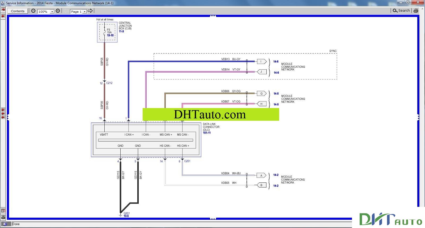Click the VBATT pin label in DLC
Screen dimensions: 425x228
[x=104, y=135]
